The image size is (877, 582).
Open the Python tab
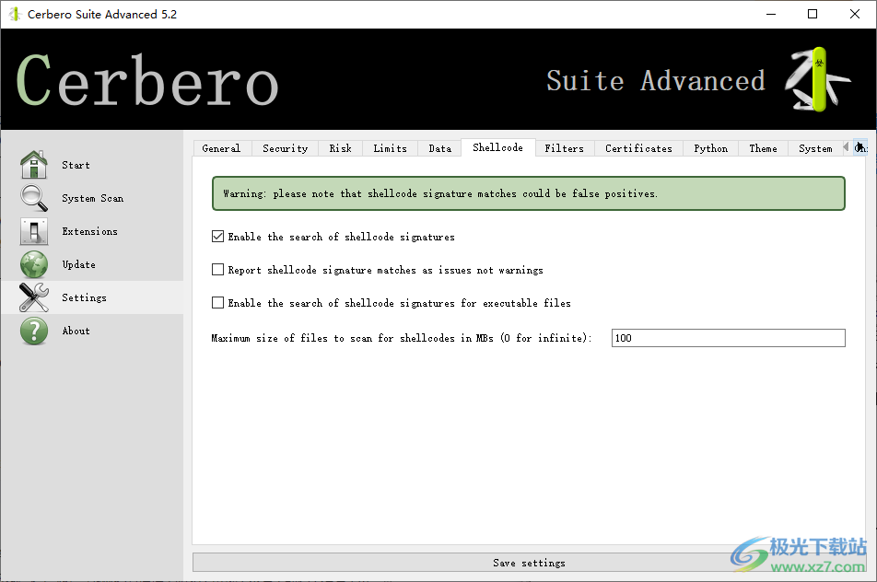(x=711, y=148)
